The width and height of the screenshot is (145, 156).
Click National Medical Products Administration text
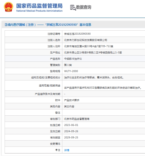[x=39, y=11]
